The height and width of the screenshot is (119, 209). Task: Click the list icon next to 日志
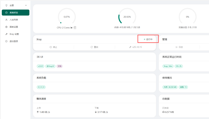coord(176,47)
